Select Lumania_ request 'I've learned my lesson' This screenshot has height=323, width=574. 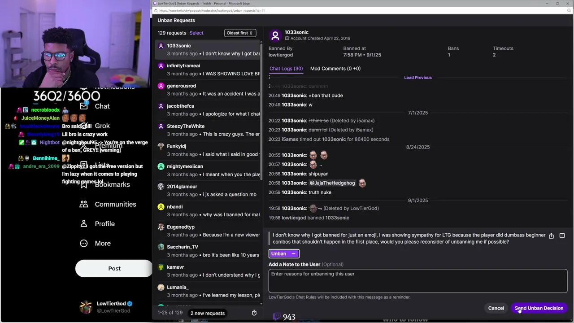pos(208,291)
